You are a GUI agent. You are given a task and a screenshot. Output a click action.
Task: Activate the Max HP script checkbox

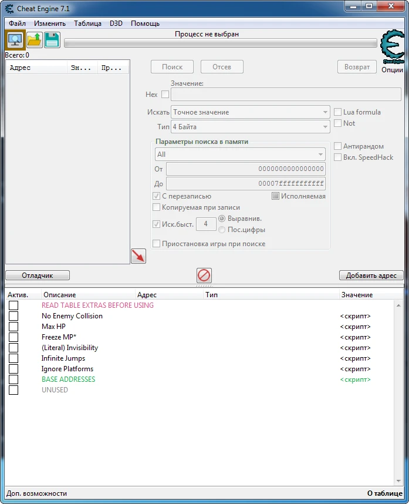tap(13, 327)
